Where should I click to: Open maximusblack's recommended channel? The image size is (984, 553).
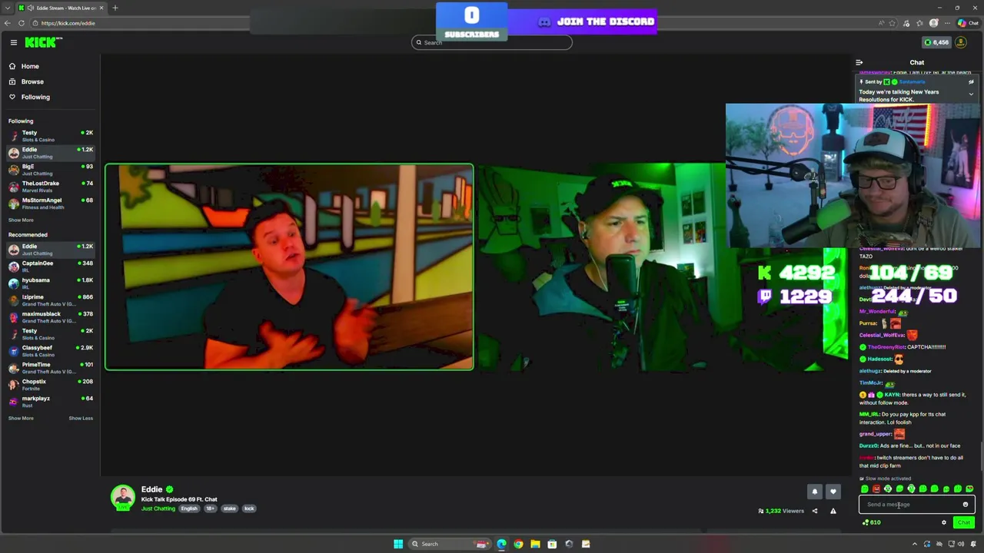coord(50,316)
